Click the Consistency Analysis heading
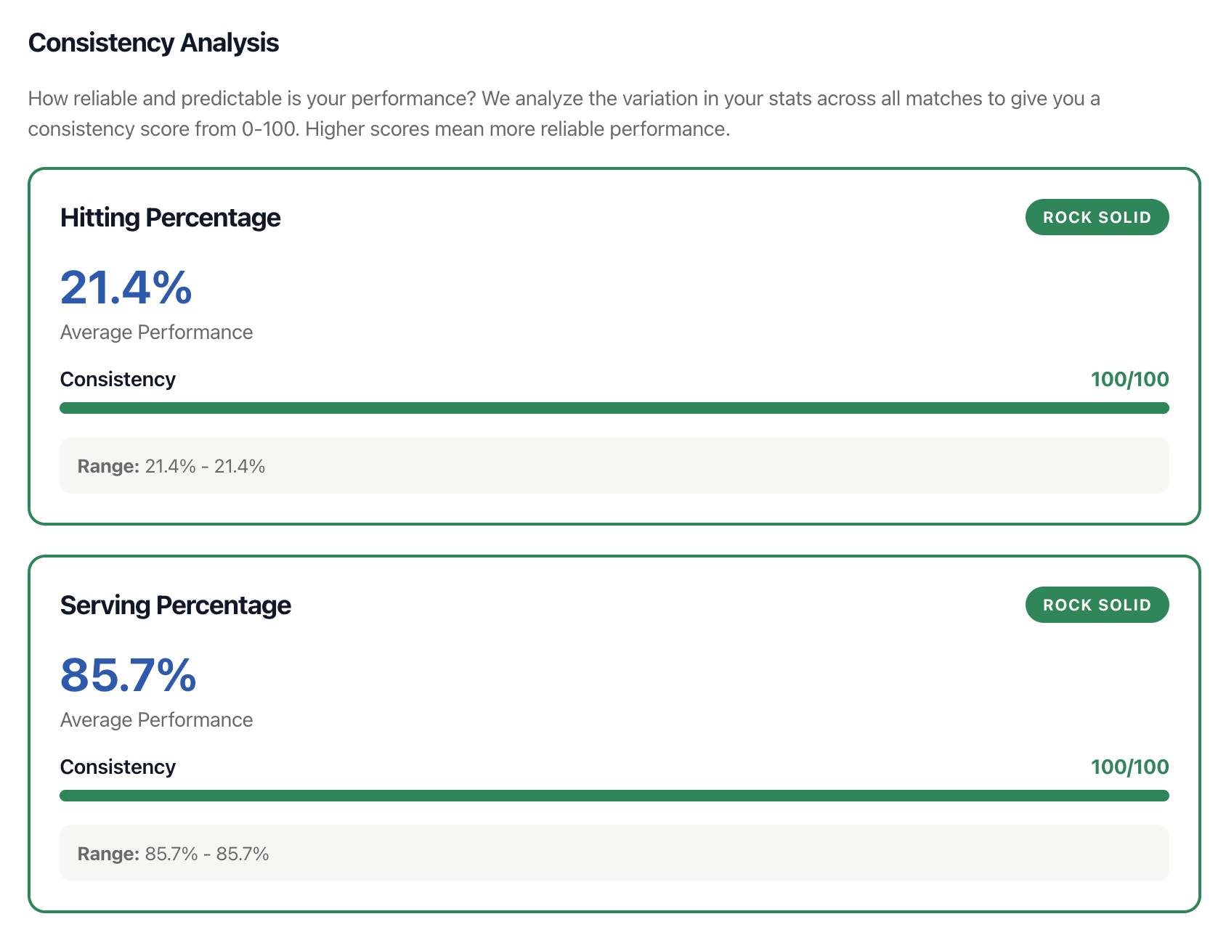1226x943 pixels. coord(153,43)
